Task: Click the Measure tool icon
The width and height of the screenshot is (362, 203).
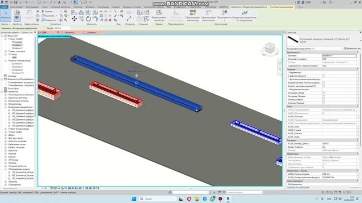Action: (129, 19)
